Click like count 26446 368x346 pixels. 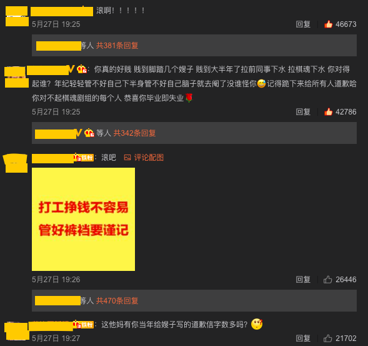click(x=346, y=280)
